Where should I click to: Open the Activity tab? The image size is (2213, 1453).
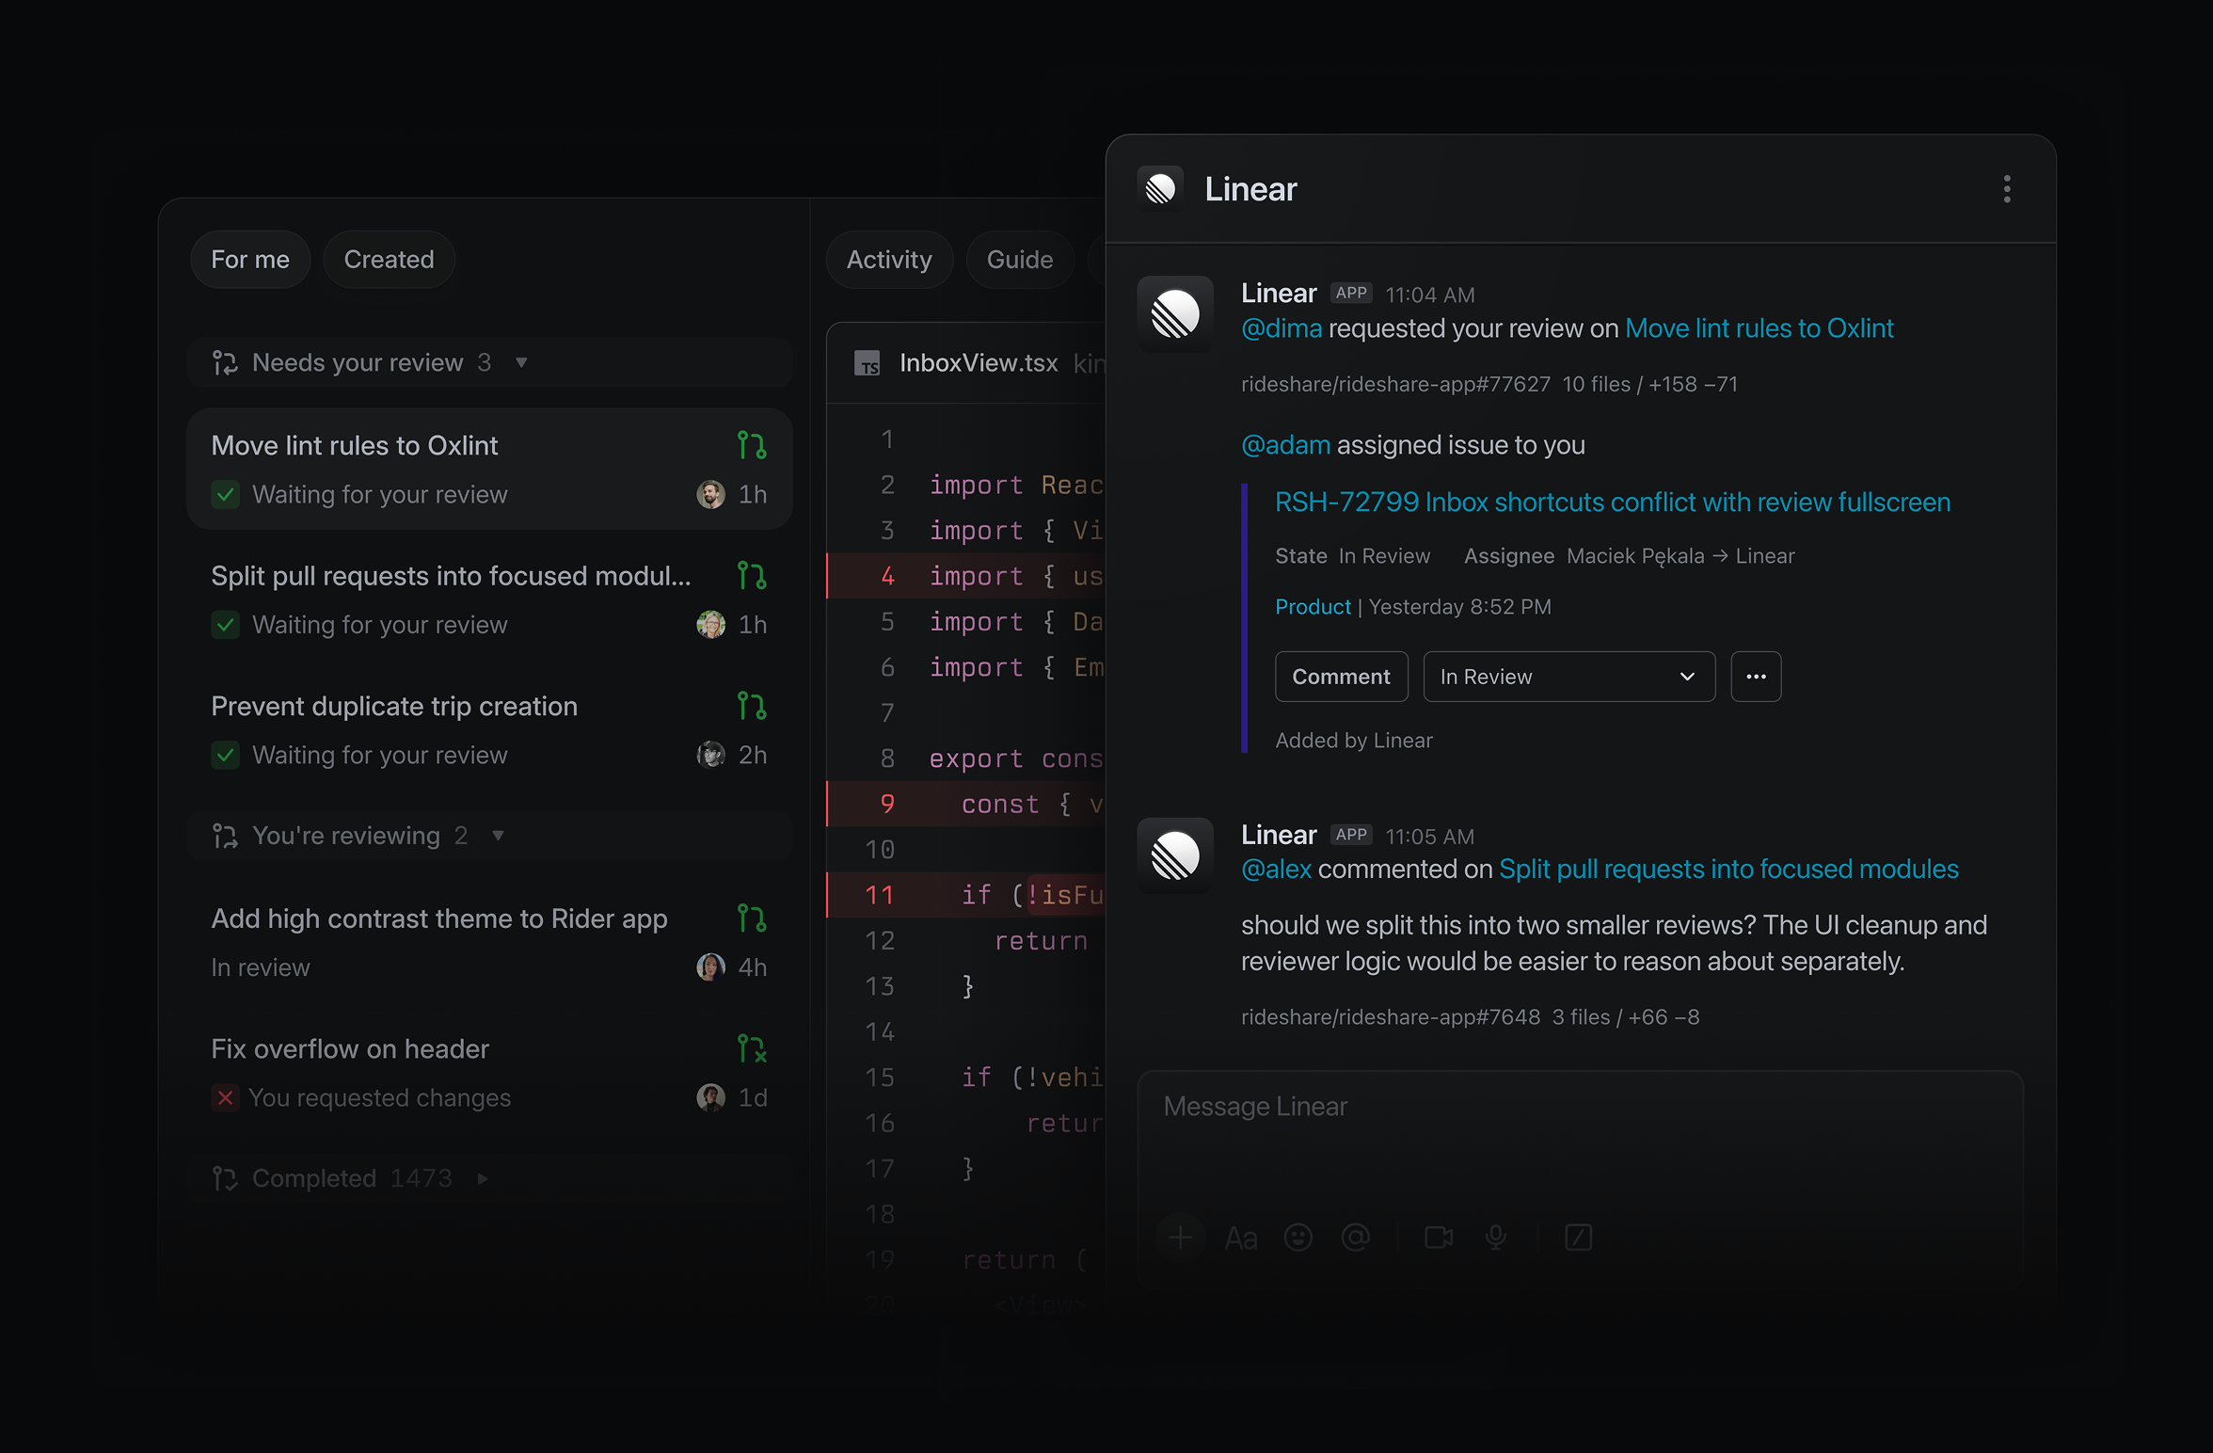click(889, 260)
